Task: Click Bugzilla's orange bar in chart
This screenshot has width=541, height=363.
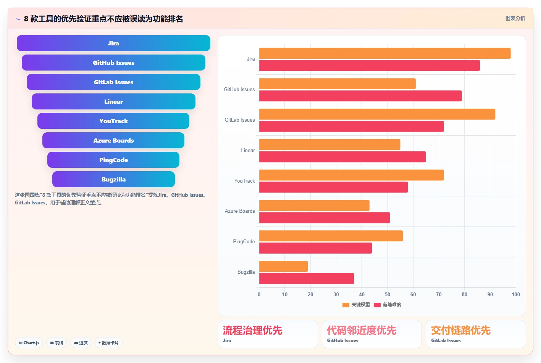Action: pos(284,267)
